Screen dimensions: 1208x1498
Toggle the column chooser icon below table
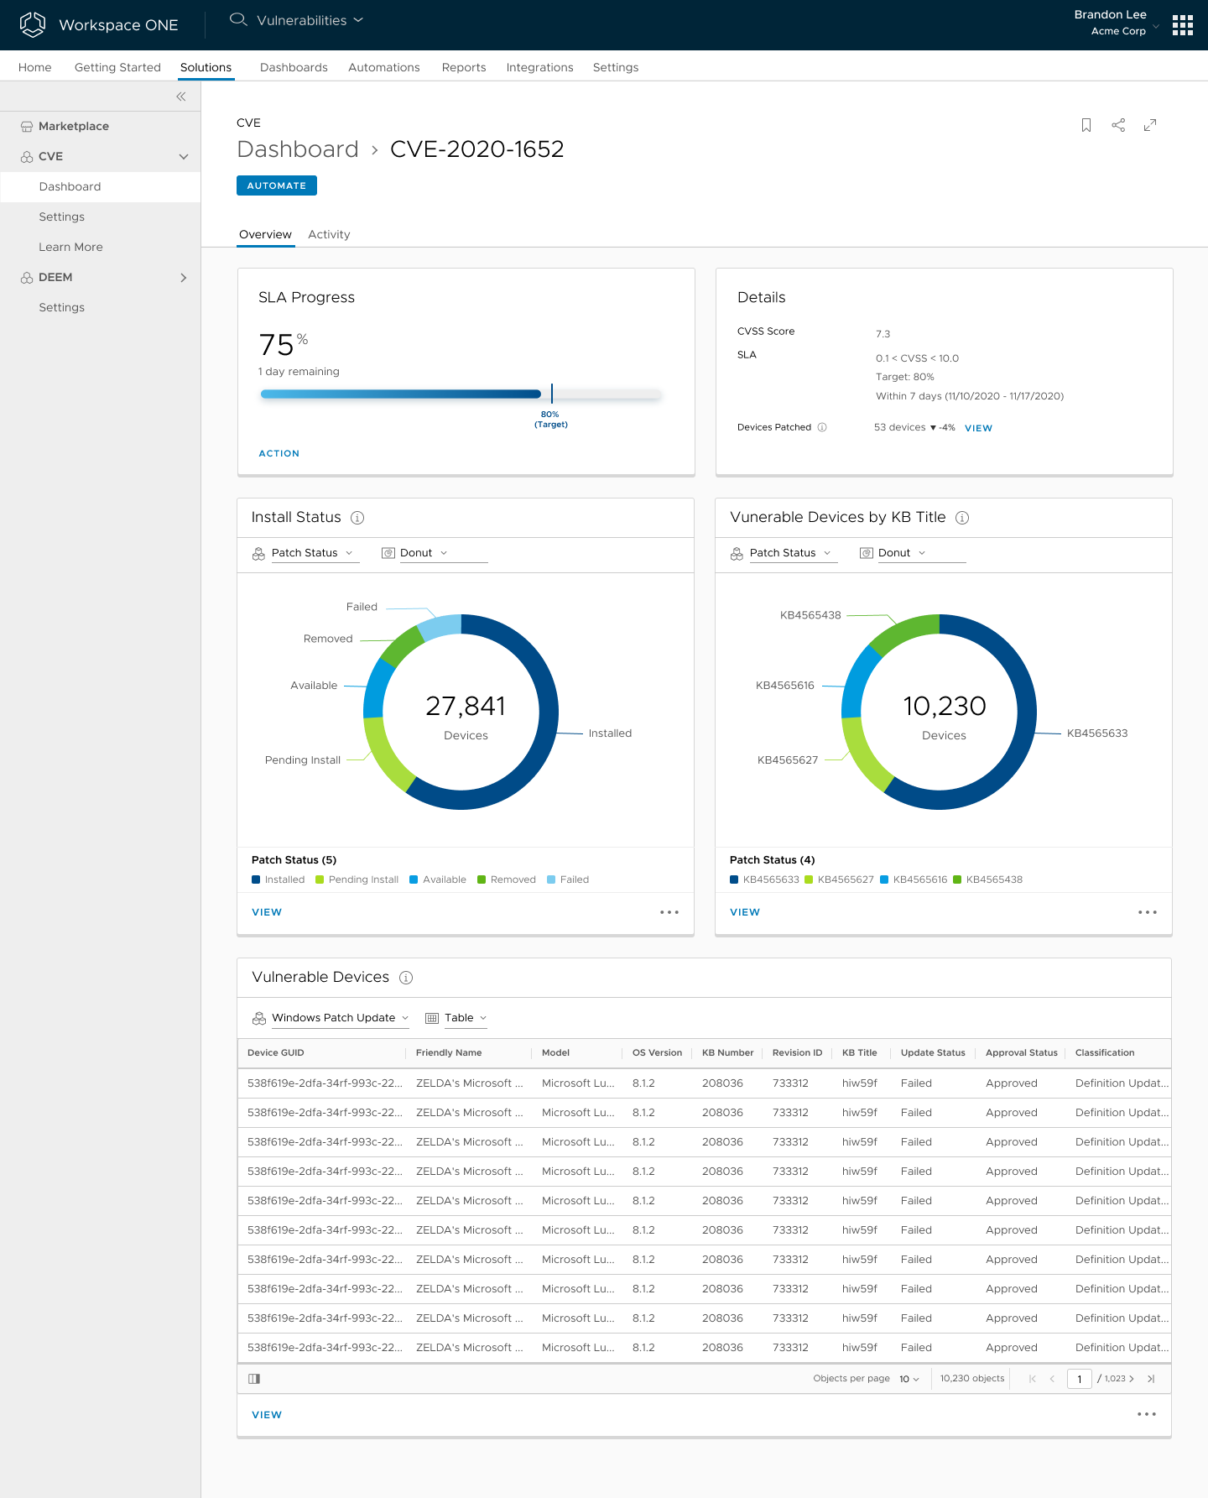pyautogui.click(x=254, y=1379)
